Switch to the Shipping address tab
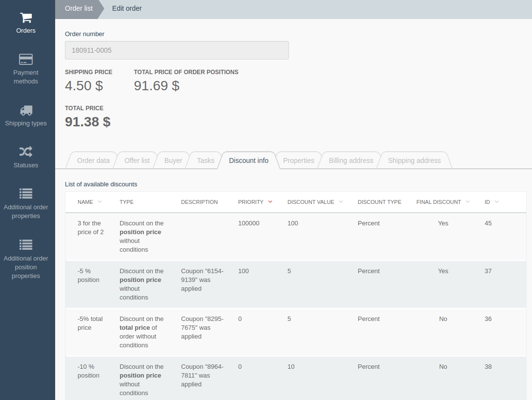 pyautogui.click(x=414, y=160)
